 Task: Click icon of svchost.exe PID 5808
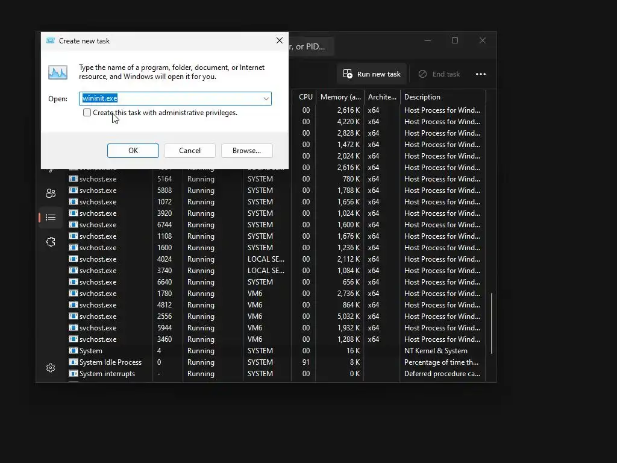(x=73, y=190)
